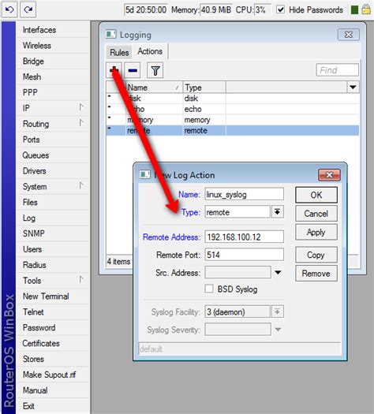
Task: Open the Type dropdown arrow
Action: [277, 212]
